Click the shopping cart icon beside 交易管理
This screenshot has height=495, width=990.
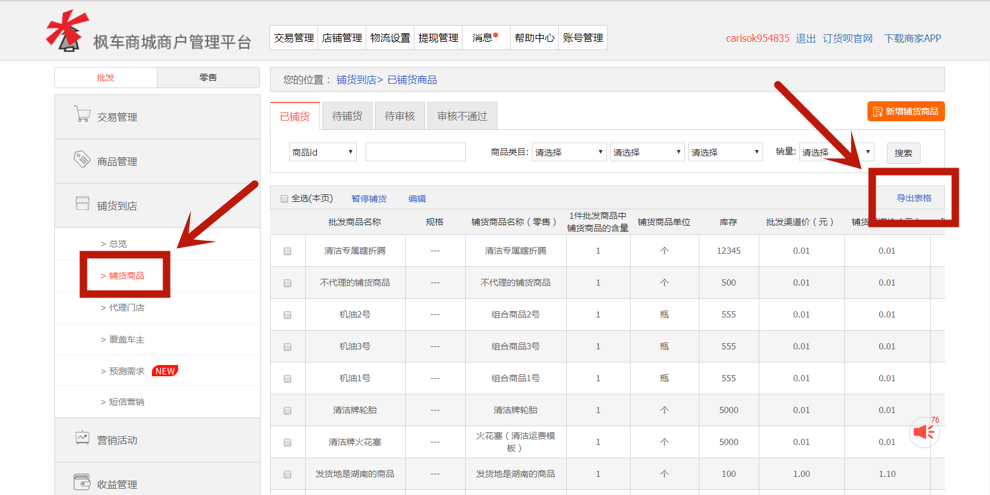82,114
